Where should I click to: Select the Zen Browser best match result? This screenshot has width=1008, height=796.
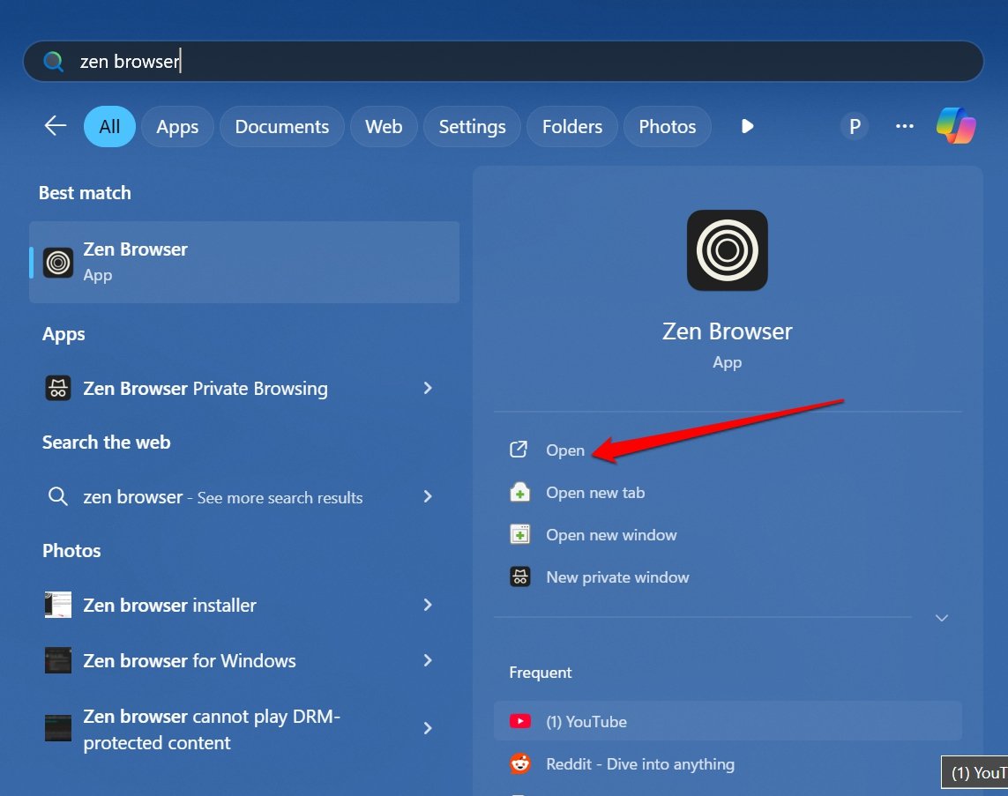coord(244,262)
